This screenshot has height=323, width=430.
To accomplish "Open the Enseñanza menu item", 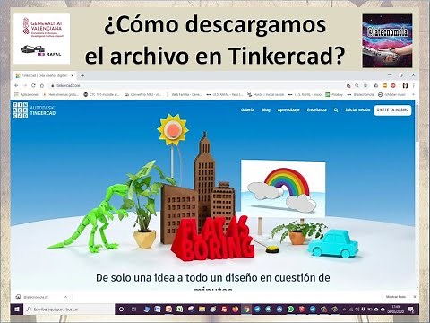I will [316, 109].
